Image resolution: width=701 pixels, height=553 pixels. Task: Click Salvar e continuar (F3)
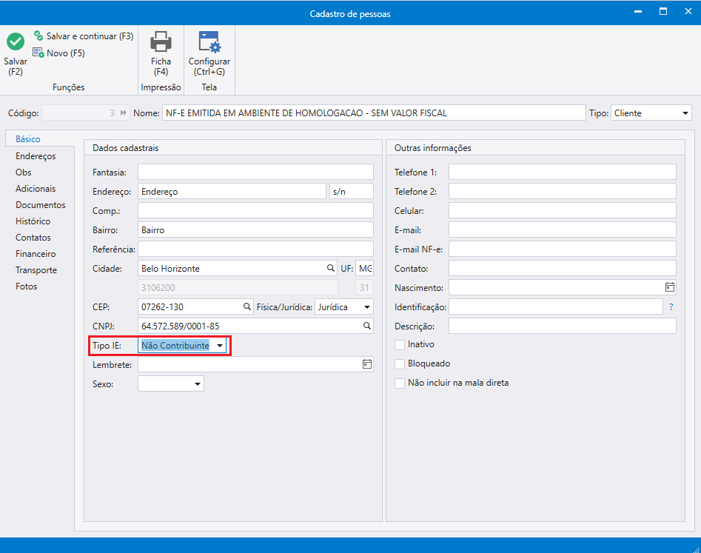pyautogui.click(x=84, y=36)
